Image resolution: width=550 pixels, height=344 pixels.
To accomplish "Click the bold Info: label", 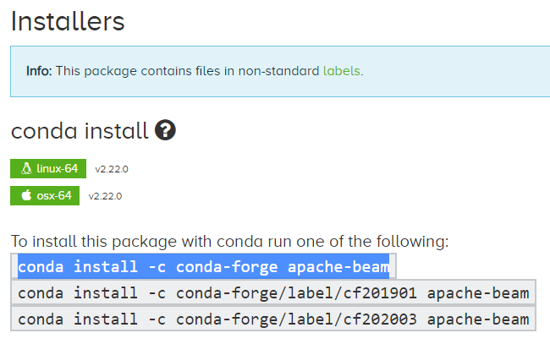I will [39, 71].
